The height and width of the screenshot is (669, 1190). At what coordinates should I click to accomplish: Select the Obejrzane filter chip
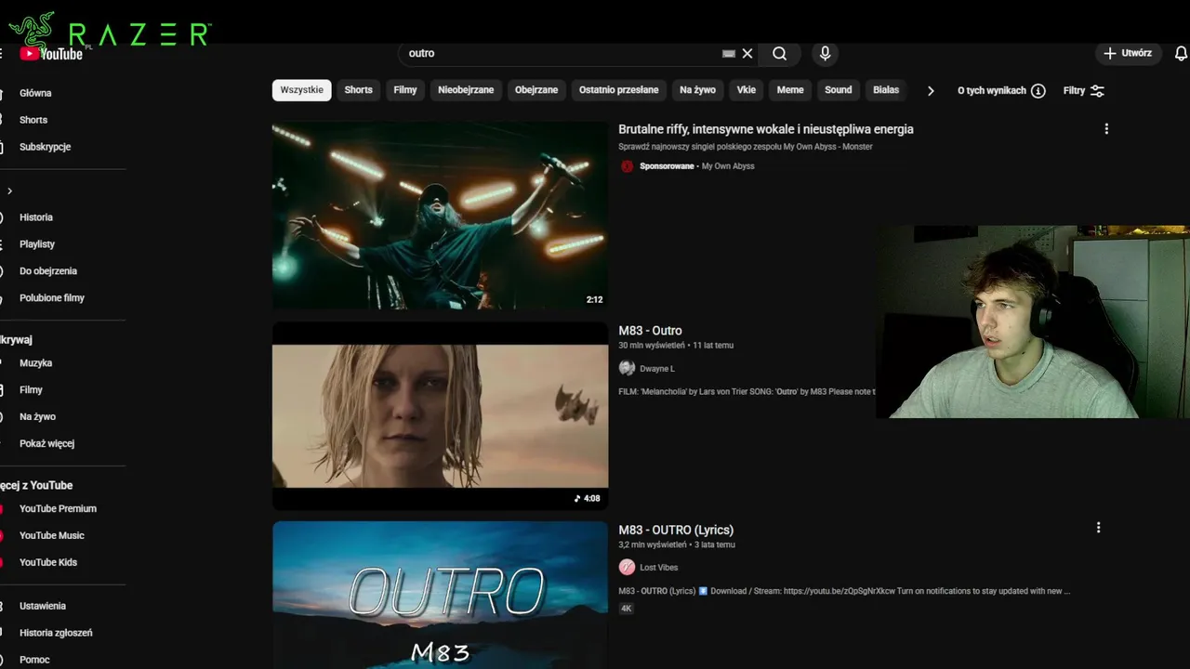pyautogui.click(x=536, y=90)
